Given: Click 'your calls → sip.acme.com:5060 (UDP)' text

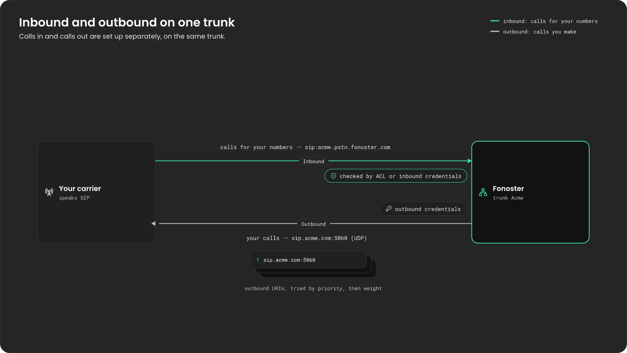Looking at the screenshot, I should click(307, 238).
